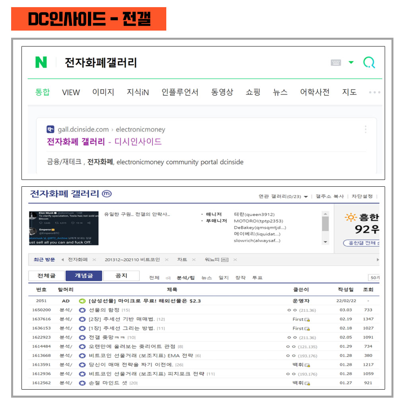Select the 인플루언서 search tab
Image resolution: width=401 pixels, height=398 pixels.
(180, 92)
